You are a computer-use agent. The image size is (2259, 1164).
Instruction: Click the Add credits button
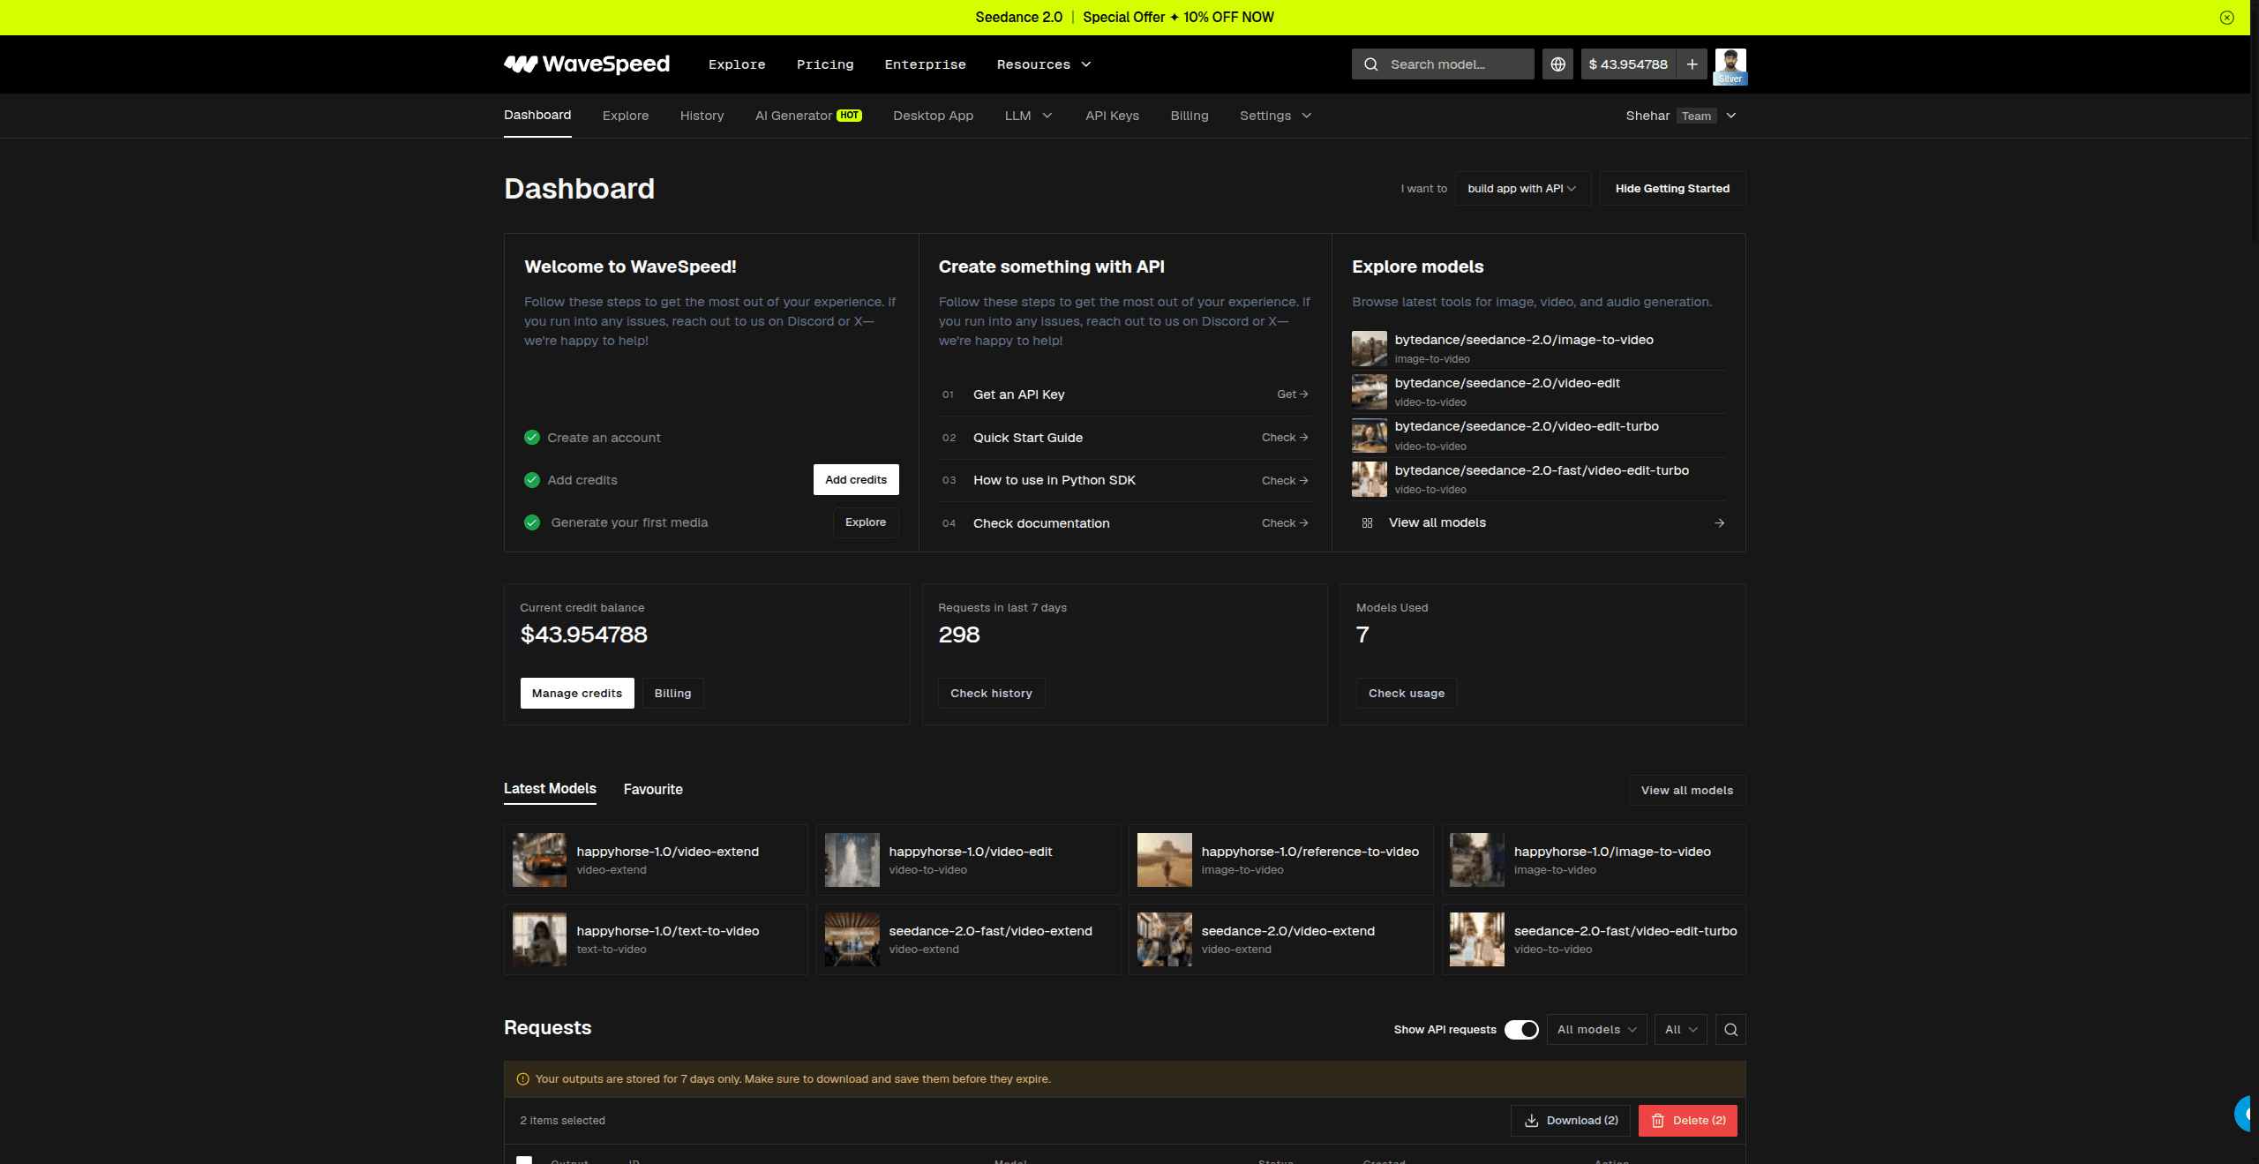[856, 480]
